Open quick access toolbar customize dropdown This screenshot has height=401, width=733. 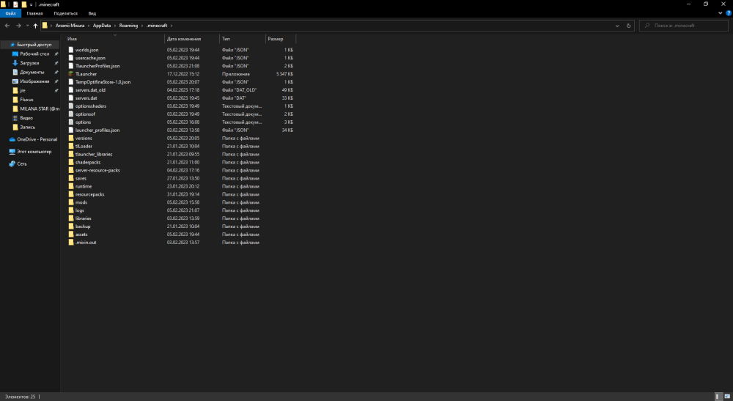click(x=31, y=4)
